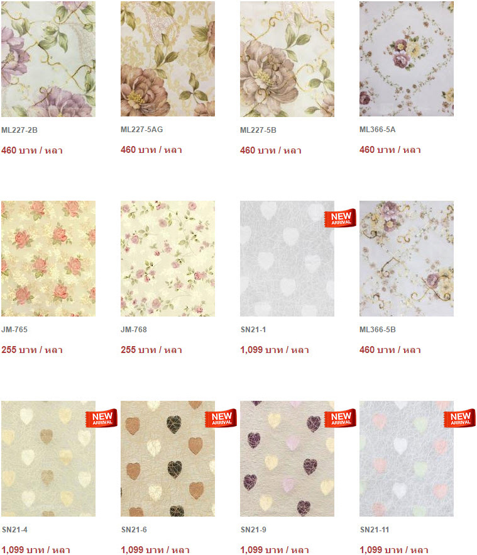Select the ML366-5B title link

pyautogui.click(x=377, y=330)
